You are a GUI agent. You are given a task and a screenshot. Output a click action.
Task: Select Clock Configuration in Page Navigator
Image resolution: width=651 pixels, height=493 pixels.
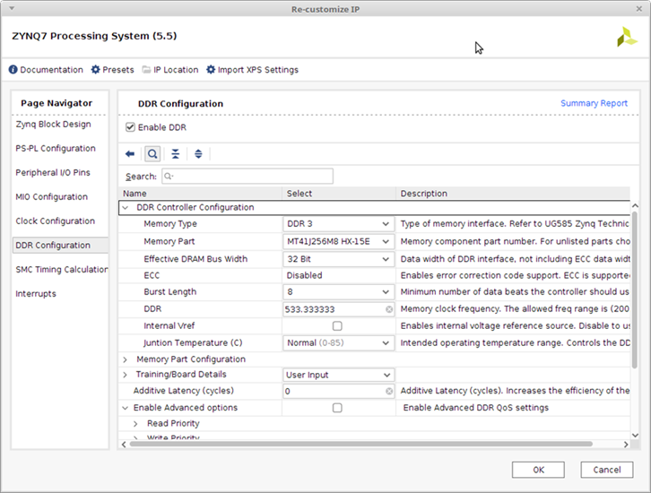click(x=55, y=221)
